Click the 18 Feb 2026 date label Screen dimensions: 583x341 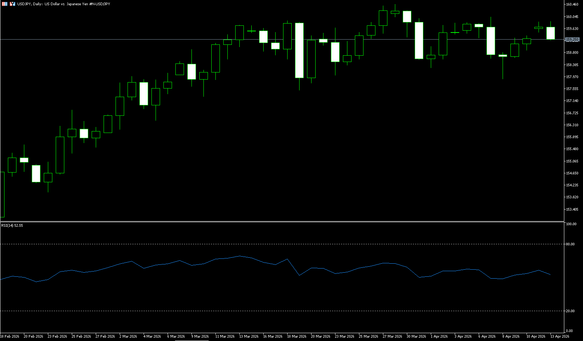(x=10, y=337)
